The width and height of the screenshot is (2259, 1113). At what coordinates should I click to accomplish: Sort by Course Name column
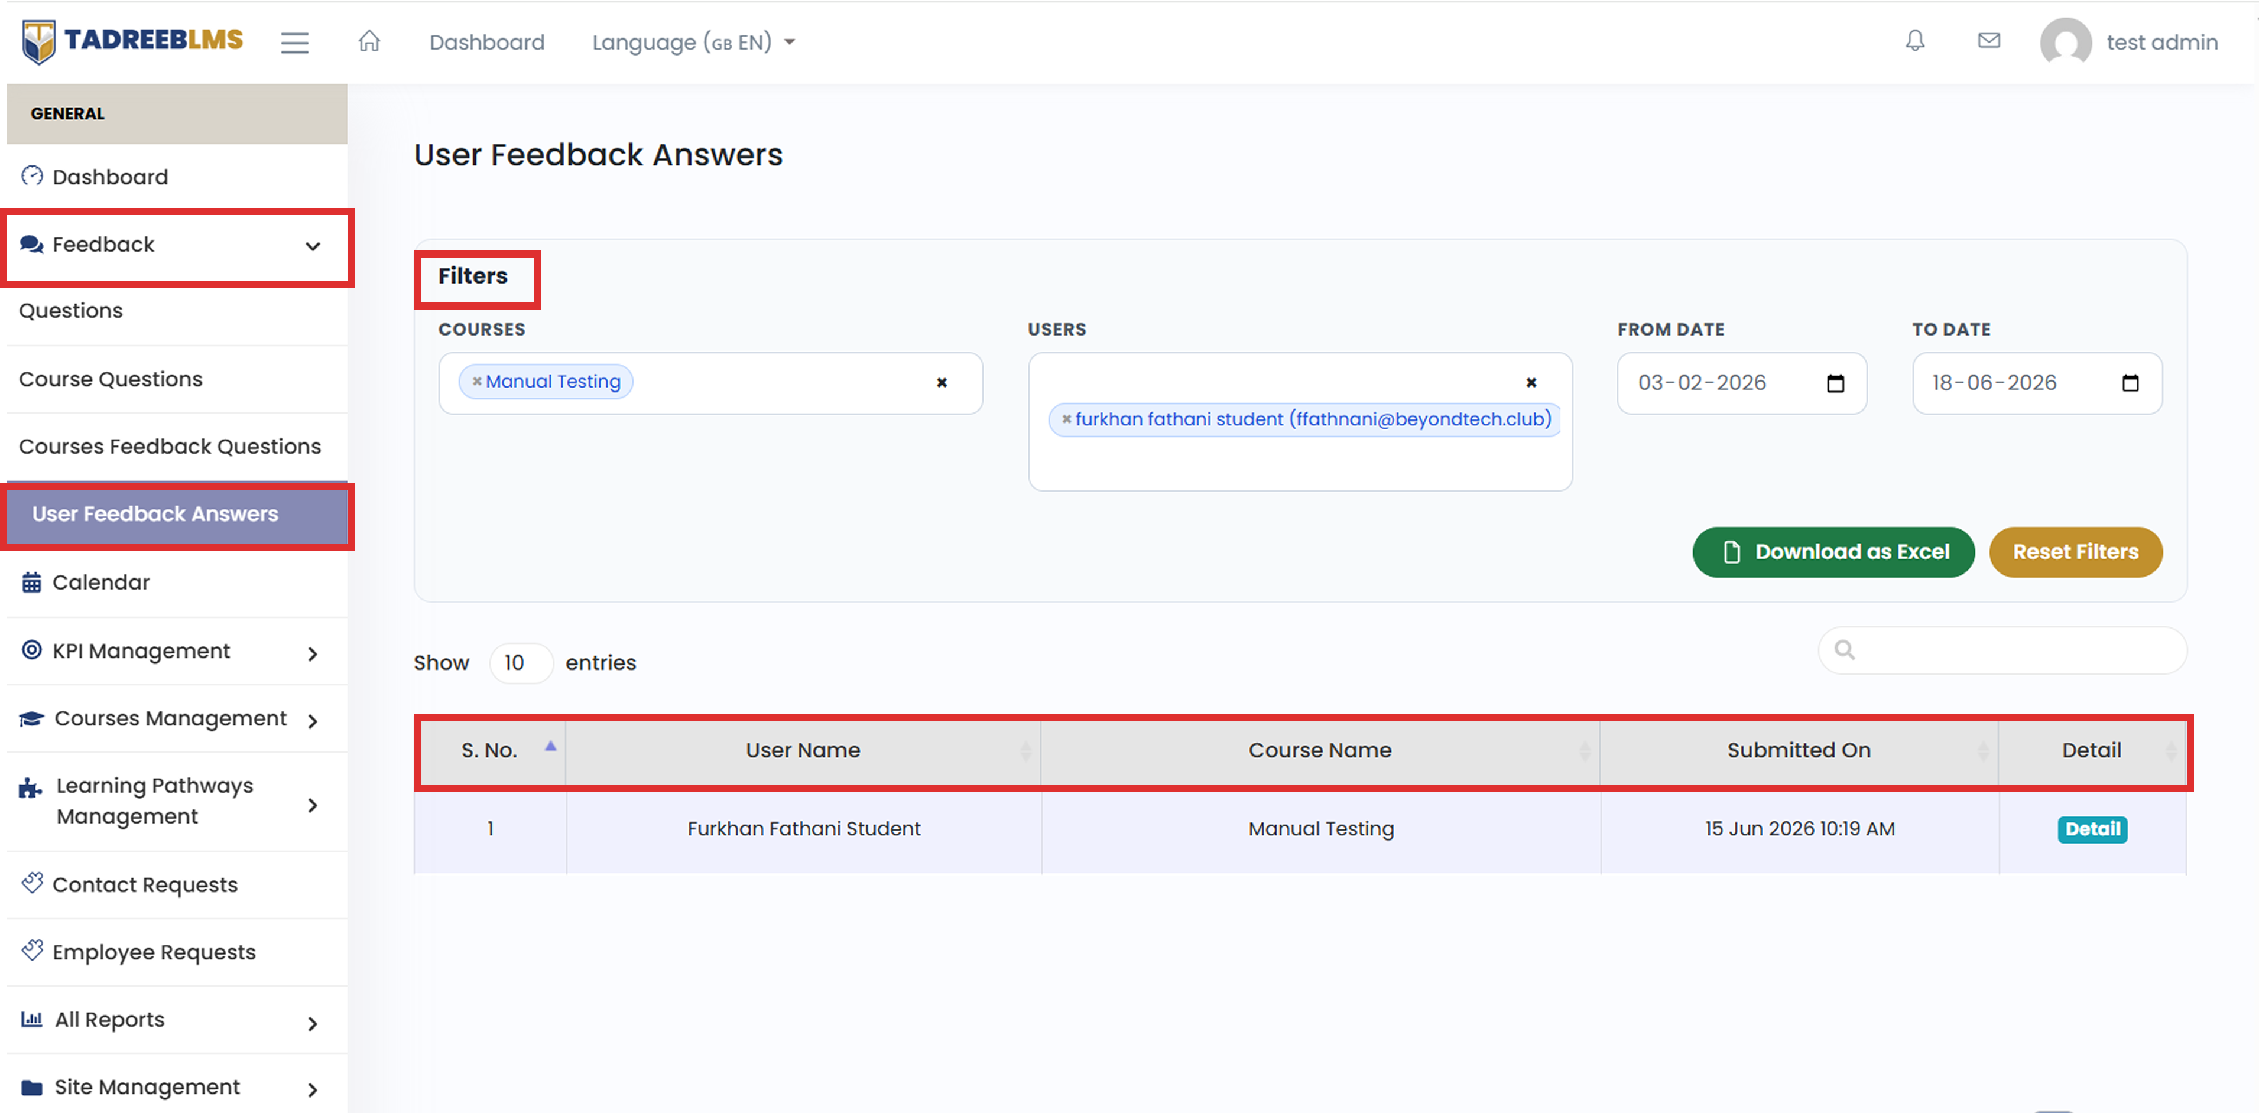[x=1320, y=750]
